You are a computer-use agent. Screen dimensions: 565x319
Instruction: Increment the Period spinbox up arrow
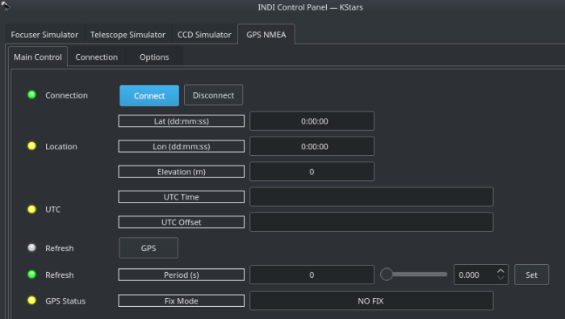pyautogui.click(x=500, y=271)
